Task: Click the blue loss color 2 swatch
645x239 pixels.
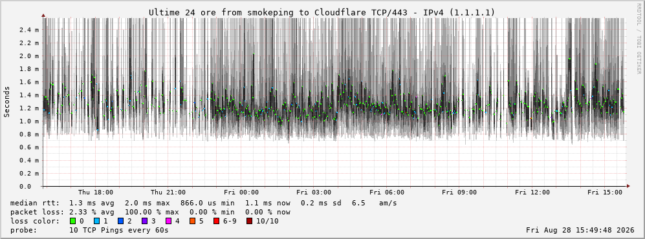Action: pos(120,222)
